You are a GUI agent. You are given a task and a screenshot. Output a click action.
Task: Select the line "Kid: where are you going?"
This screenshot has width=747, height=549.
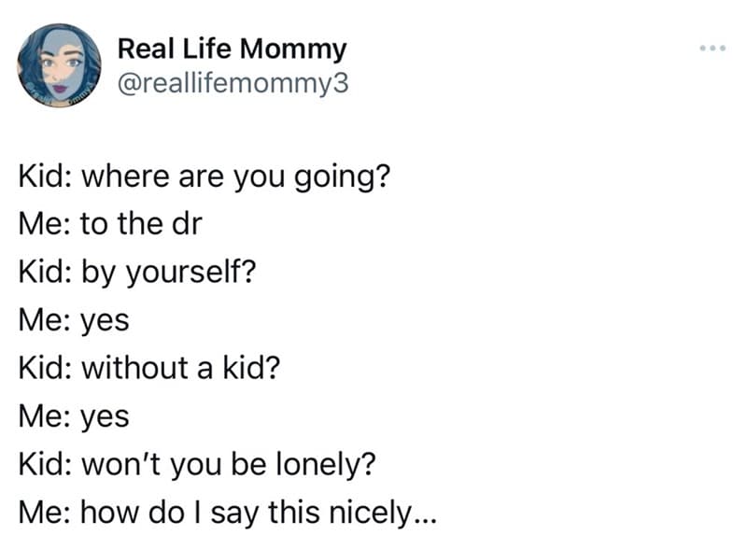[x=204, y=176]
